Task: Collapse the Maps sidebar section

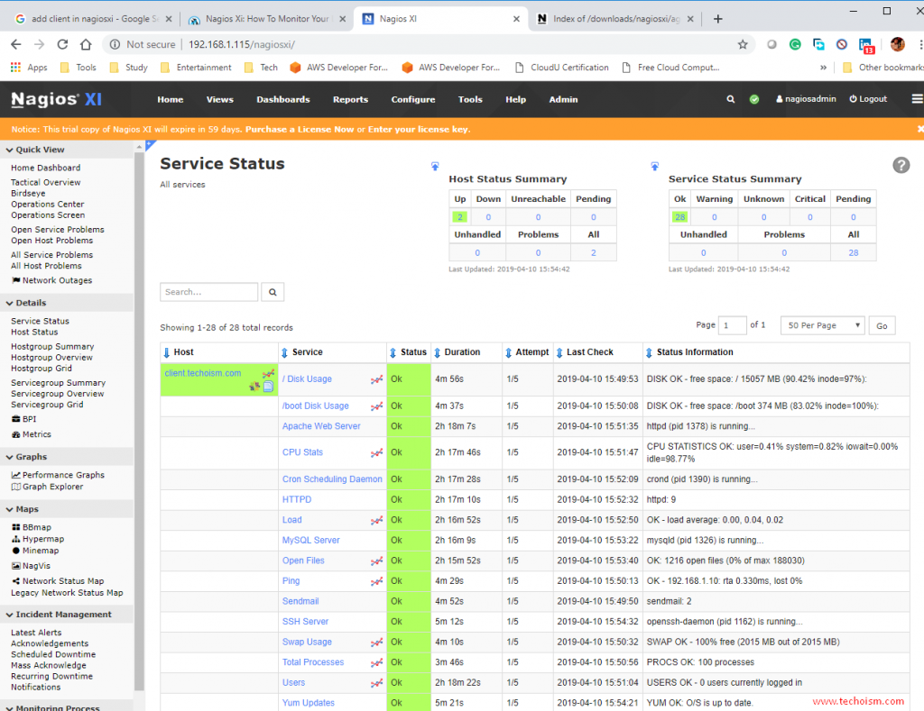Action: tap(9, 510)
